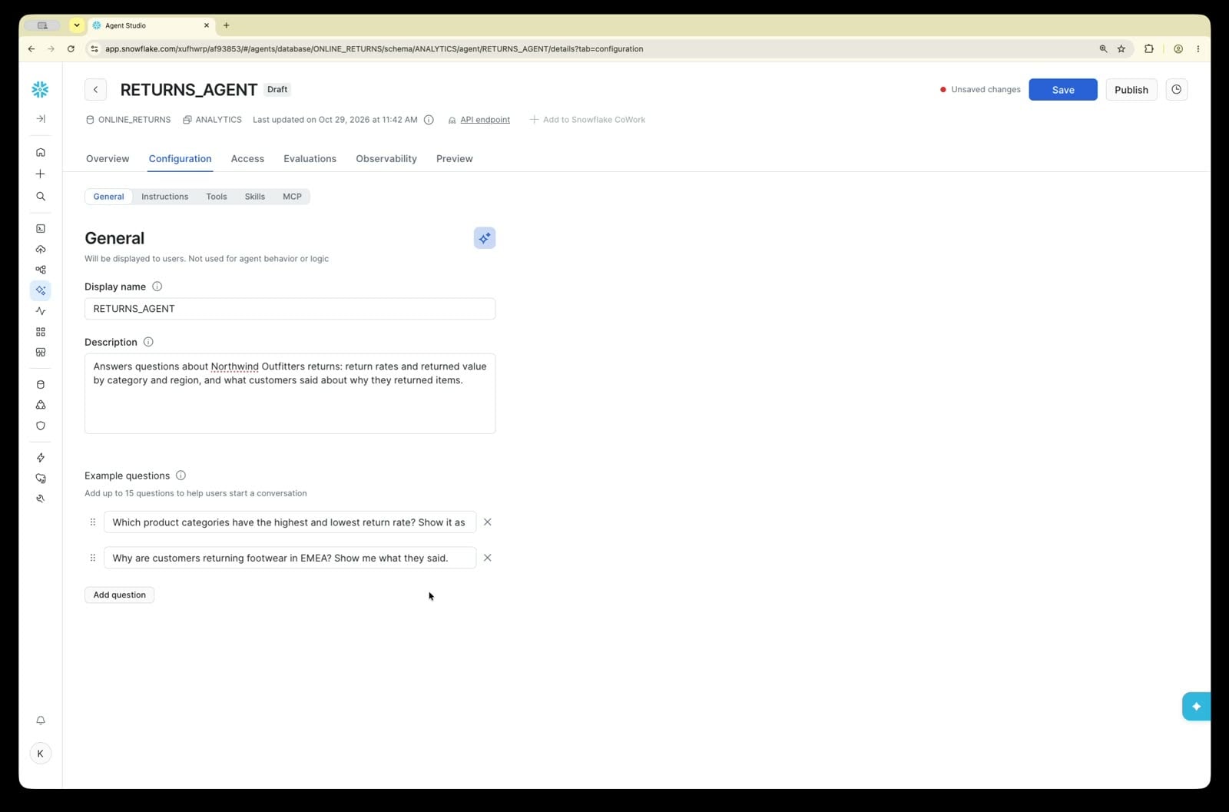The width and height of the screenshot is (1229, 812).
Task: Open the sidebar Search magnifier icon
Action: tap(41, 197)
